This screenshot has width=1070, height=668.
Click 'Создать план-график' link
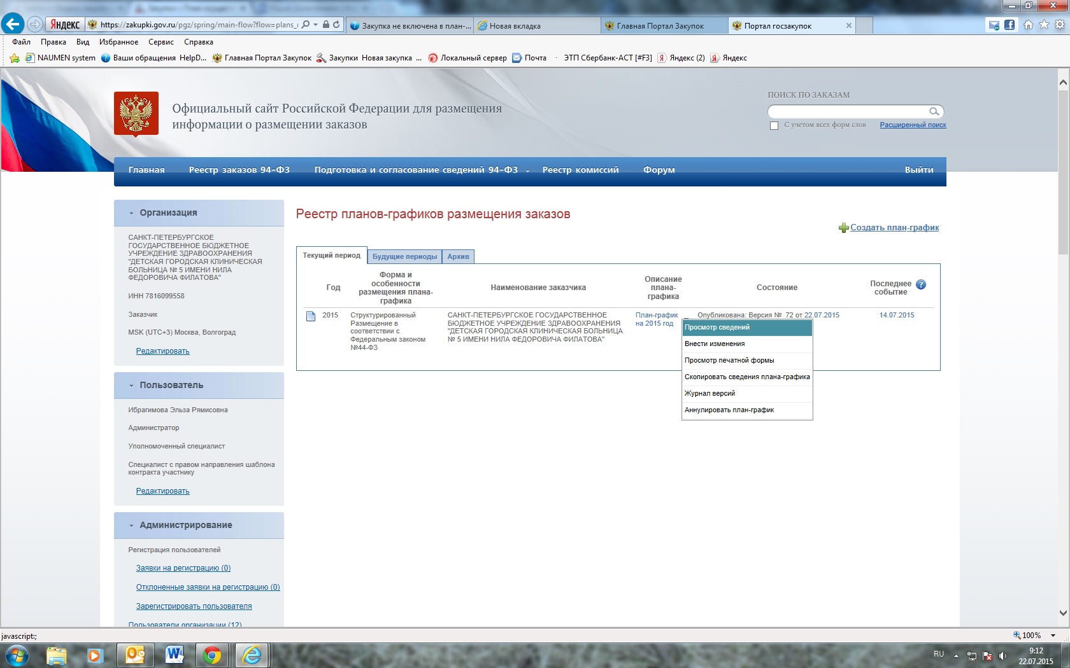(894, 228)
